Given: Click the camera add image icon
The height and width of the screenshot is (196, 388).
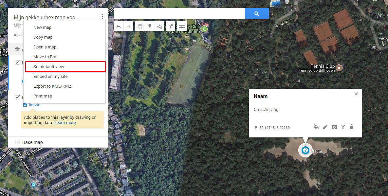Looking at the screenshot, I should (x=334, y=127).
